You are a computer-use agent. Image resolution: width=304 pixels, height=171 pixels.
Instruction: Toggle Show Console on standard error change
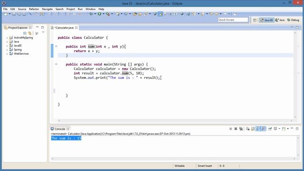[x=263, y=129]
